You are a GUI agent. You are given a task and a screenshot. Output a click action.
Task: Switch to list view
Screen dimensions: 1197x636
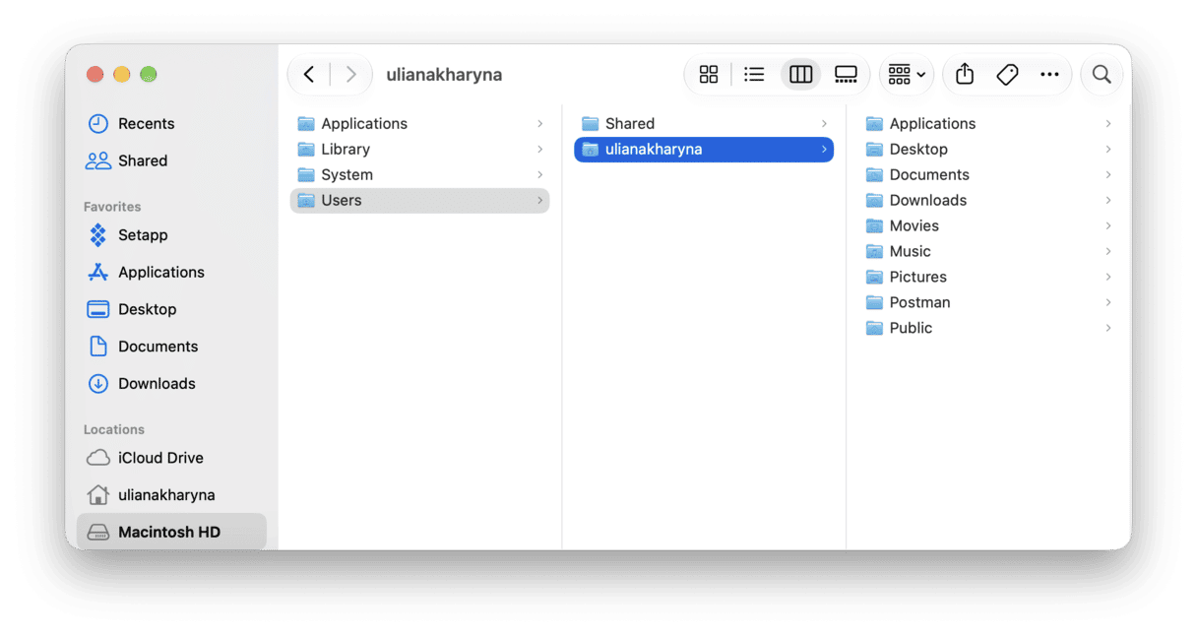754,75
